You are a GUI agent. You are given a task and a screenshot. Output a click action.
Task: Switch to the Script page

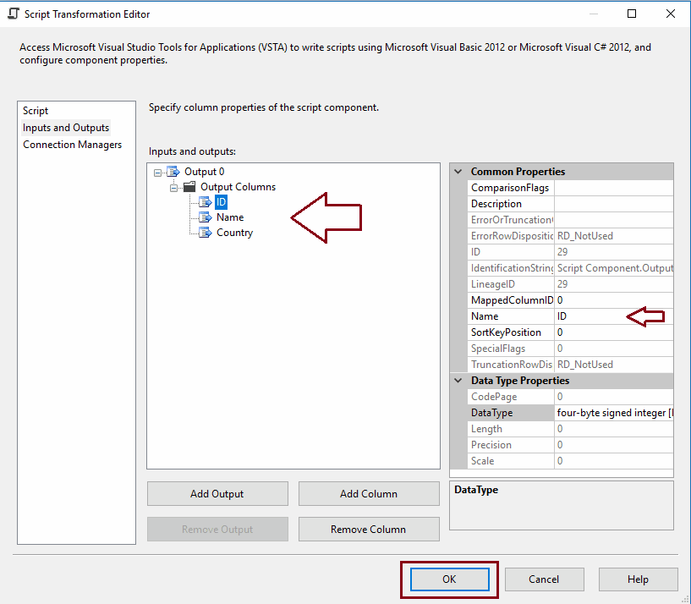35,110
